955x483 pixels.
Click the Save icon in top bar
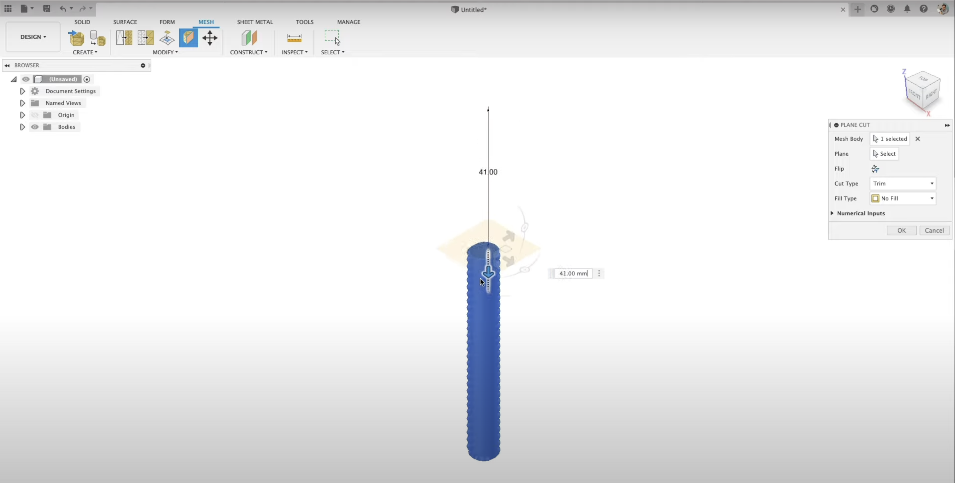pos(47,9)
